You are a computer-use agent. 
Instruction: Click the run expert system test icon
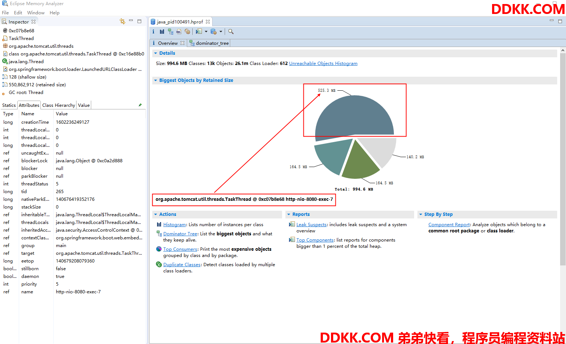coord(199,32)
